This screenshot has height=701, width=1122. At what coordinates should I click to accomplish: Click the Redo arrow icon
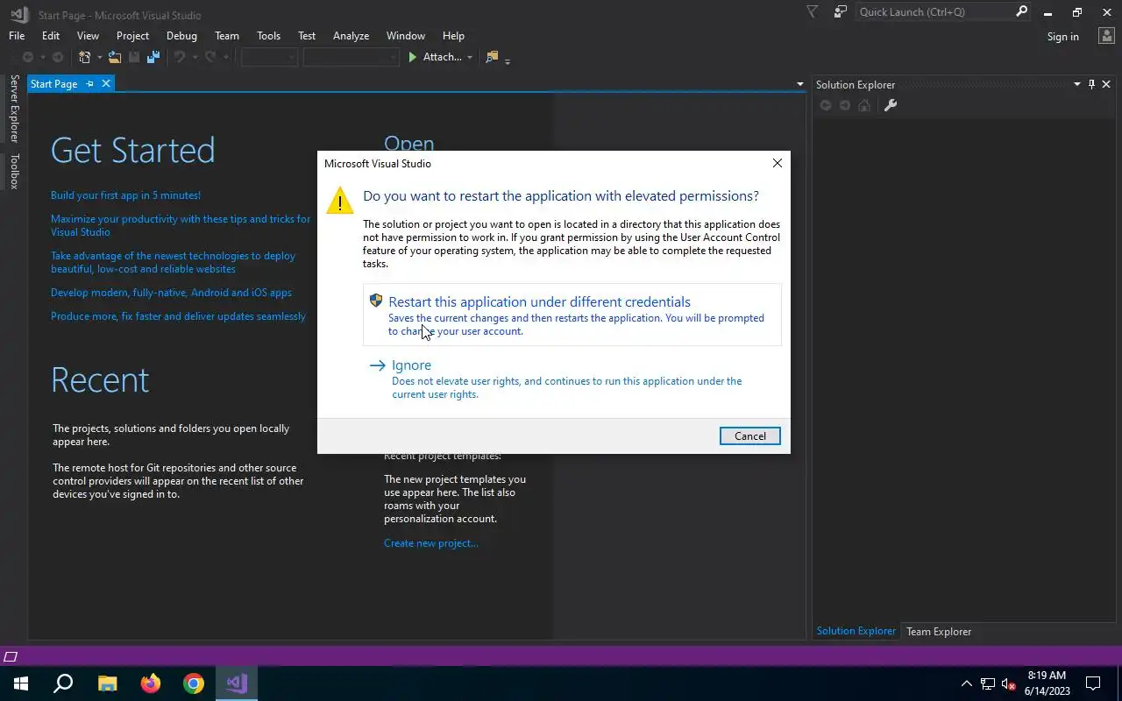click(210, 57)
